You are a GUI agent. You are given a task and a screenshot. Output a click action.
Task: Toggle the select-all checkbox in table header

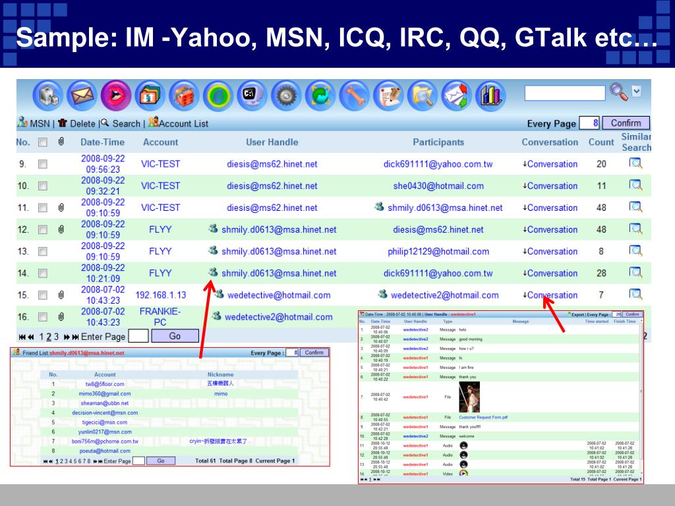coord(43,142)
